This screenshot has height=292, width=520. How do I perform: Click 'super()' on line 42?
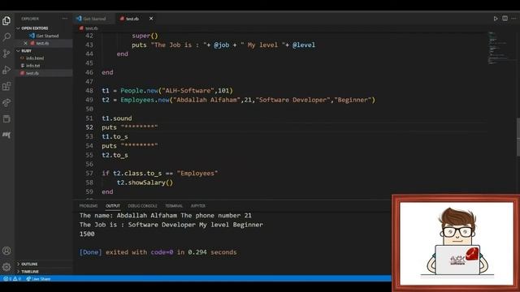click(x=145, y=36)
